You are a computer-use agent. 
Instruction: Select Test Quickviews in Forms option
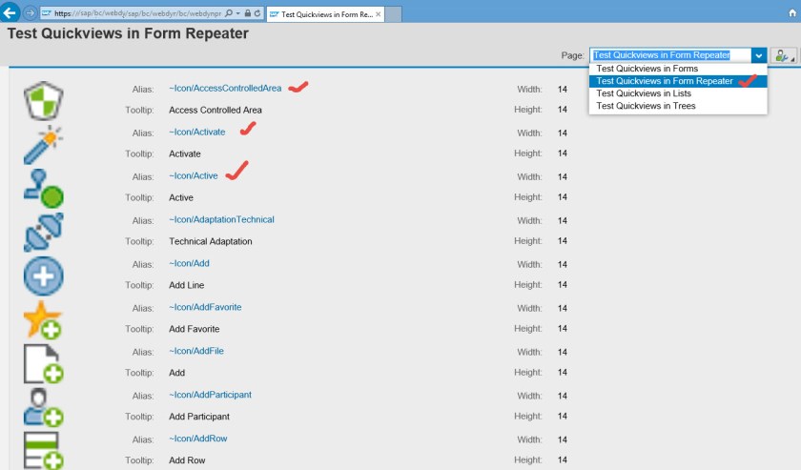[x=678, y=69]
